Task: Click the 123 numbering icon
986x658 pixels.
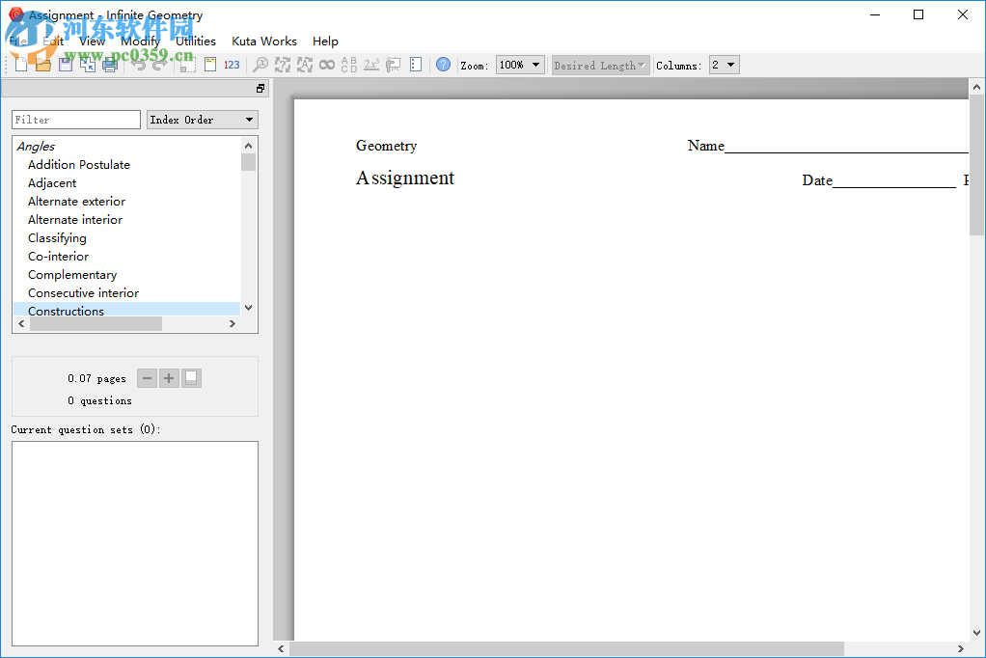Action: pos(232,65)
